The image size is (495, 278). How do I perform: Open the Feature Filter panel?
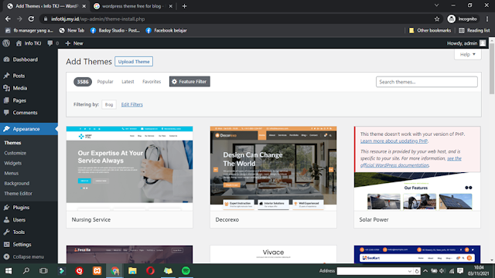pyautogui.click(x=189, y=82)
